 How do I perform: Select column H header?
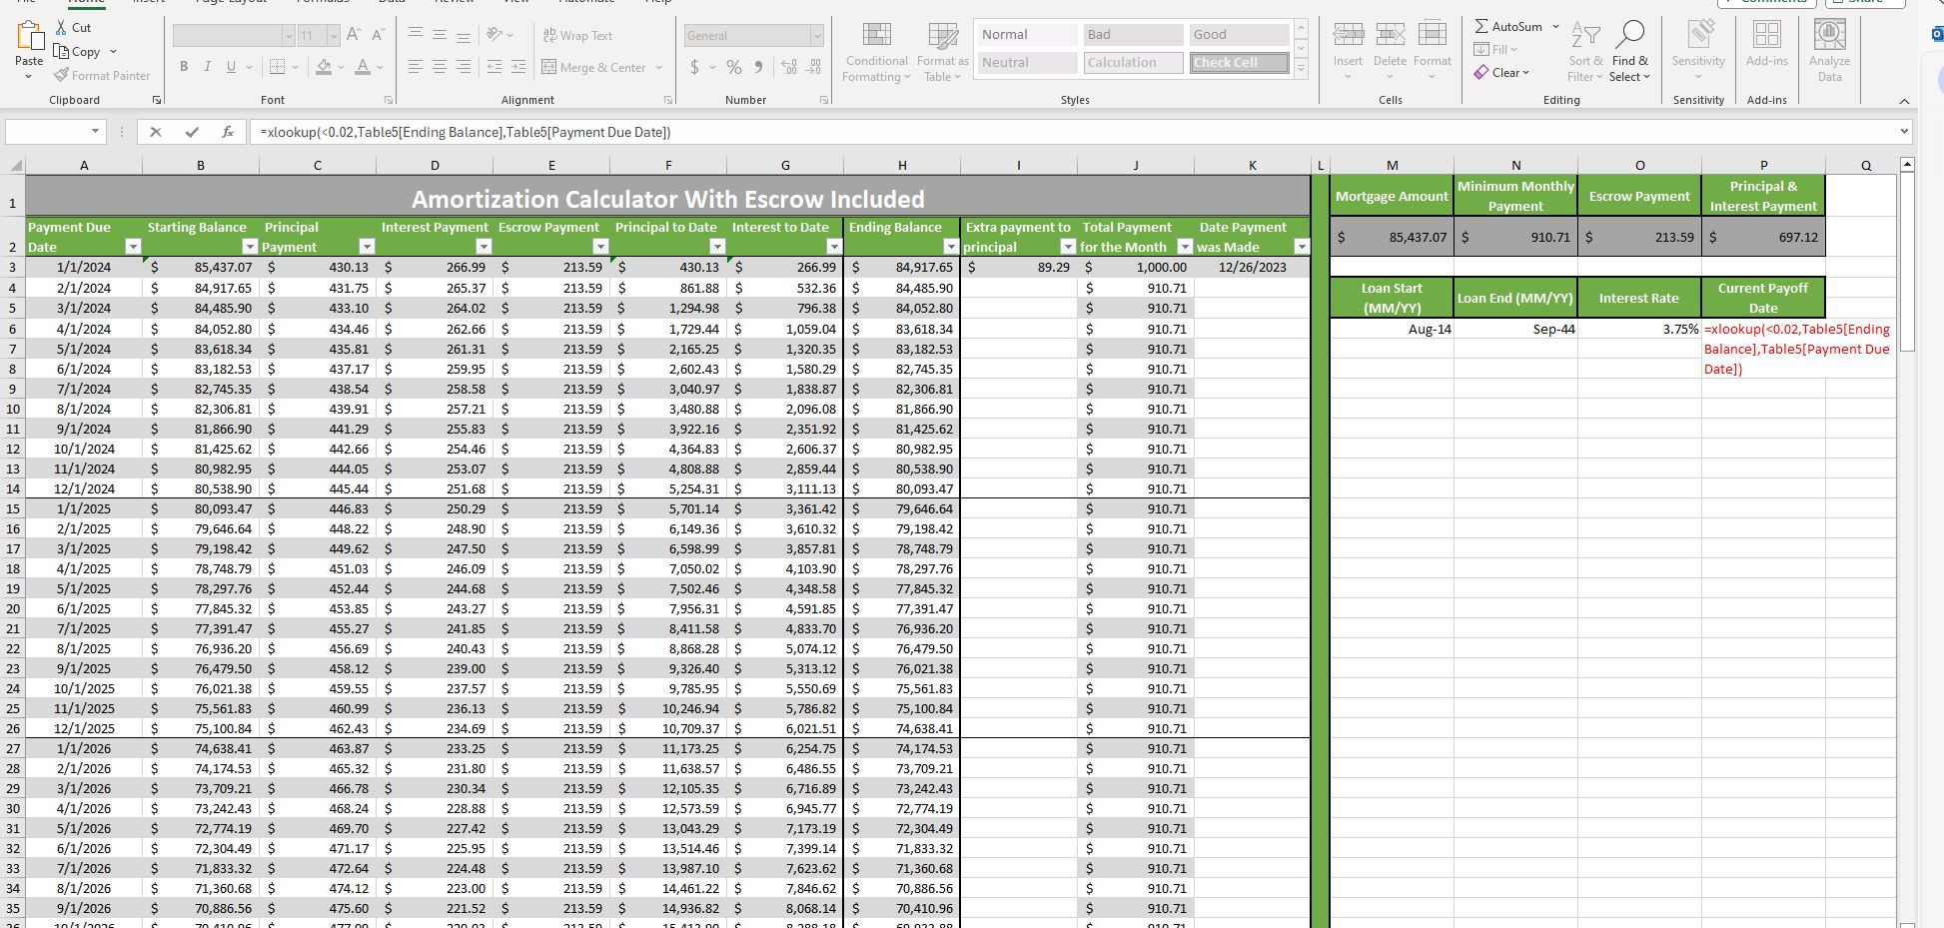[x=902, y=165]
